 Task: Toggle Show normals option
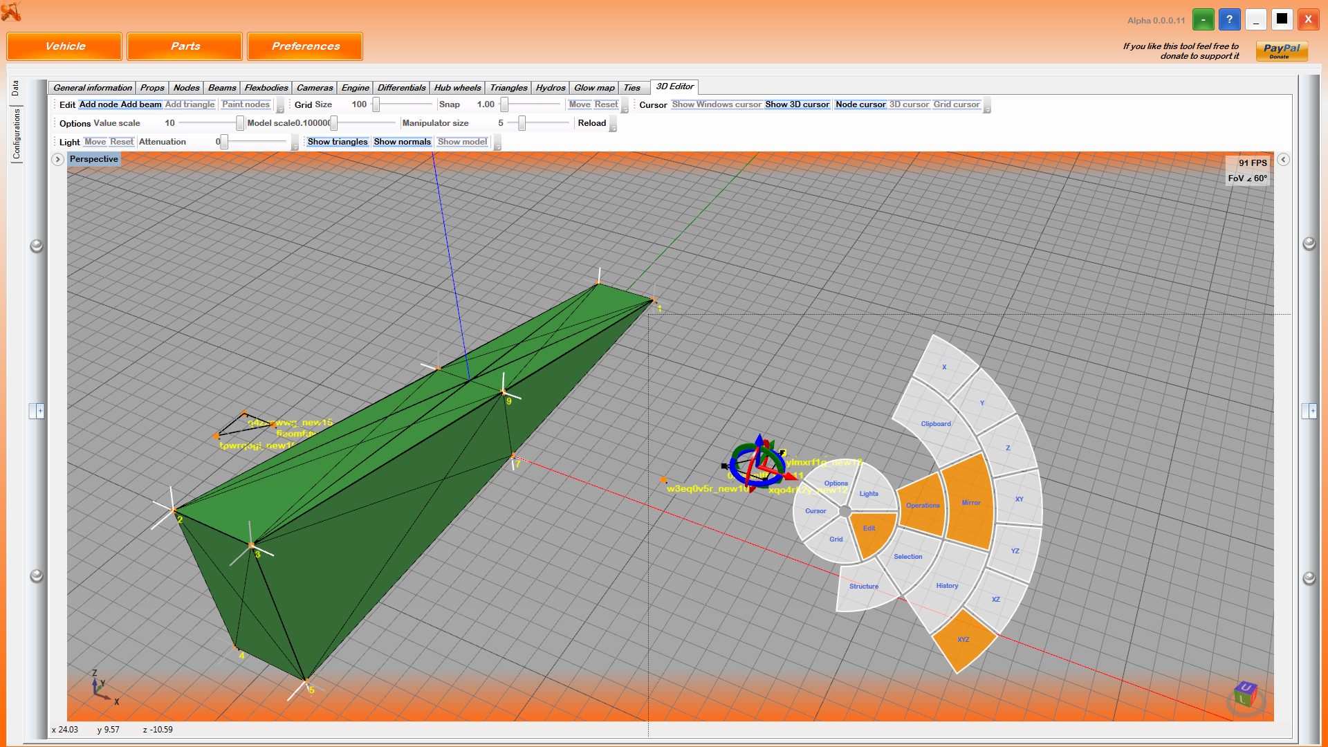[x=402, y=142]
